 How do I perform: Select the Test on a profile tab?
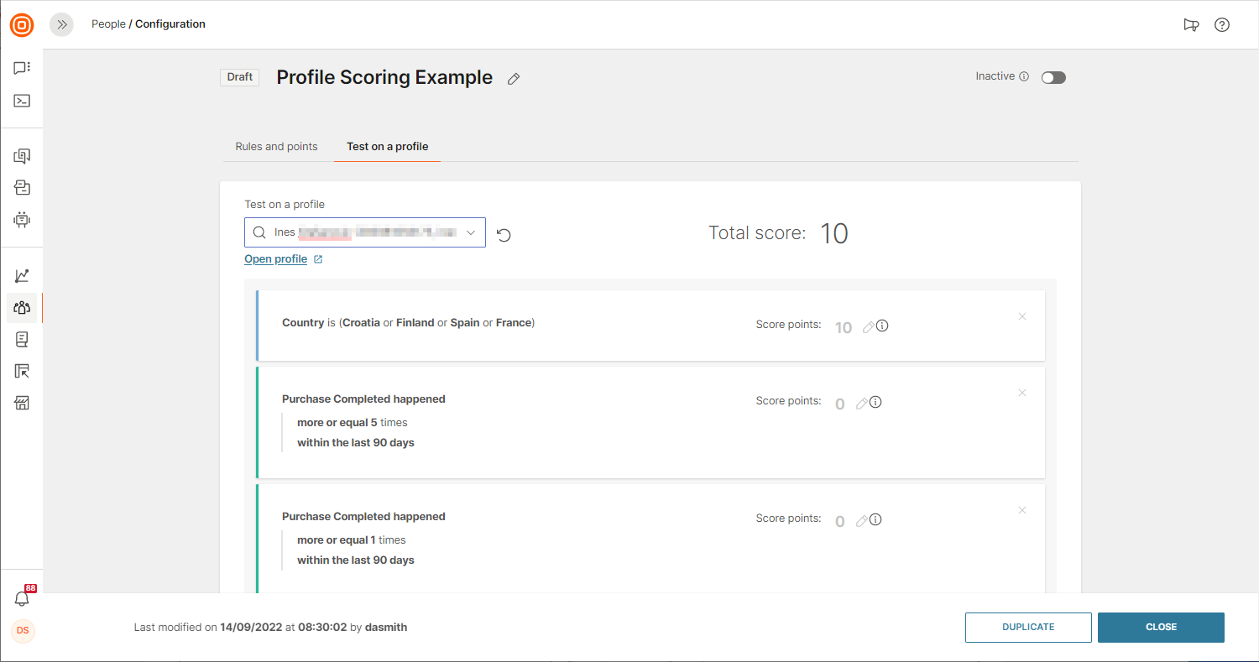[387, 147]
